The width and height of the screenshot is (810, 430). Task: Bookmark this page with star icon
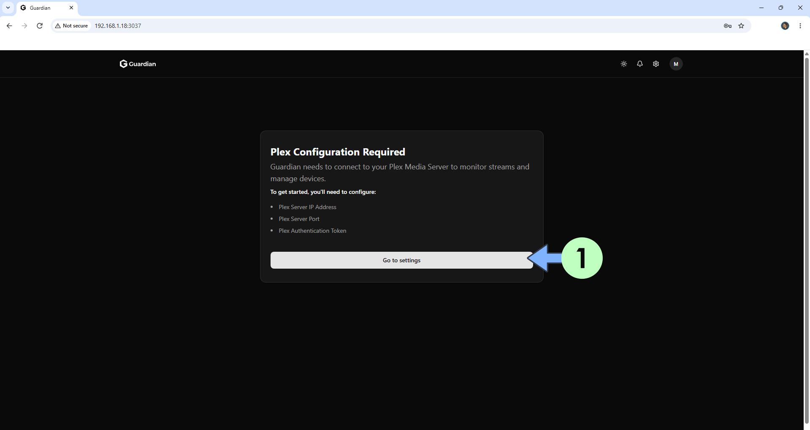(741, 26)
